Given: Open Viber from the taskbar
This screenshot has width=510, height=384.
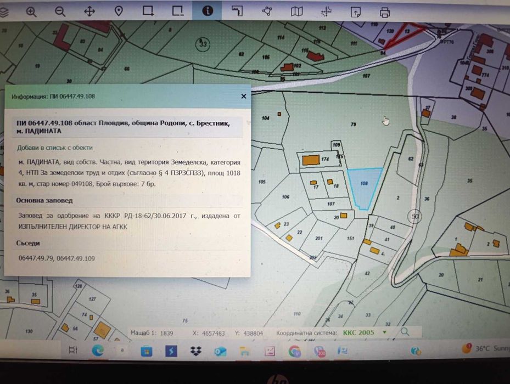Looking at the screenshot, I should [x=319, y=352].
